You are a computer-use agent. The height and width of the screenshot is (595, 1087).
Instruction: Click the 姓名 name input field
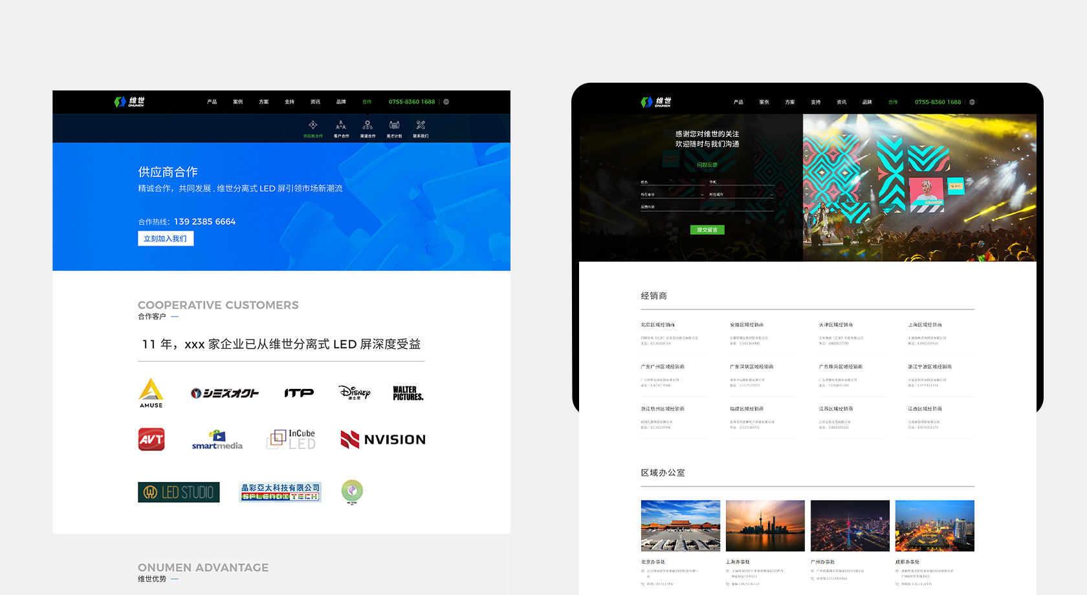[672, 182]
